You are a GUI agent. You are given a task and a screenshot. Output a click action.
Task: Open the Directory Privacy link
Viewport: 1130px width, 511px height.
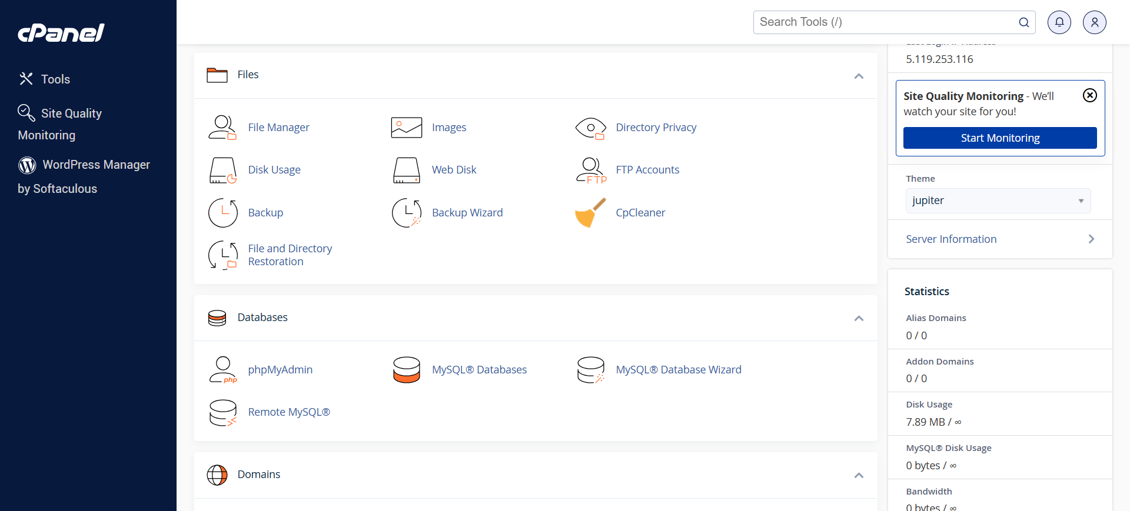(656, 128)
